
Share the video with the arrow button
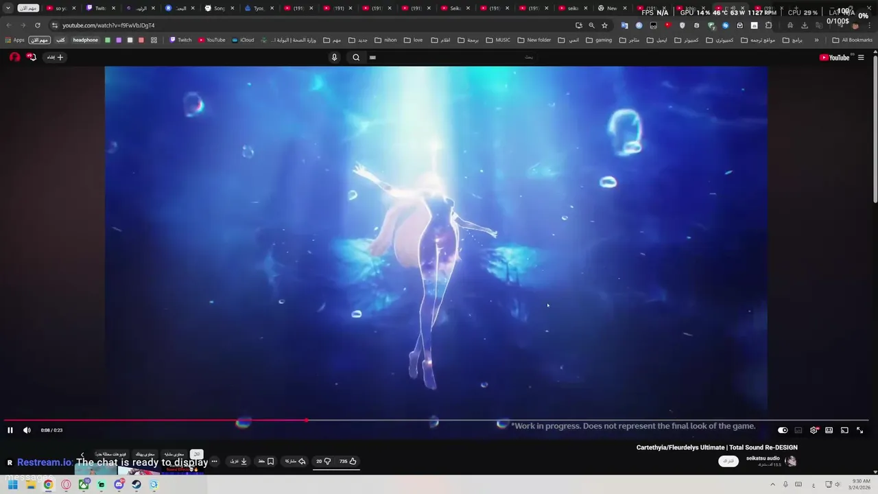coord(296,461)
